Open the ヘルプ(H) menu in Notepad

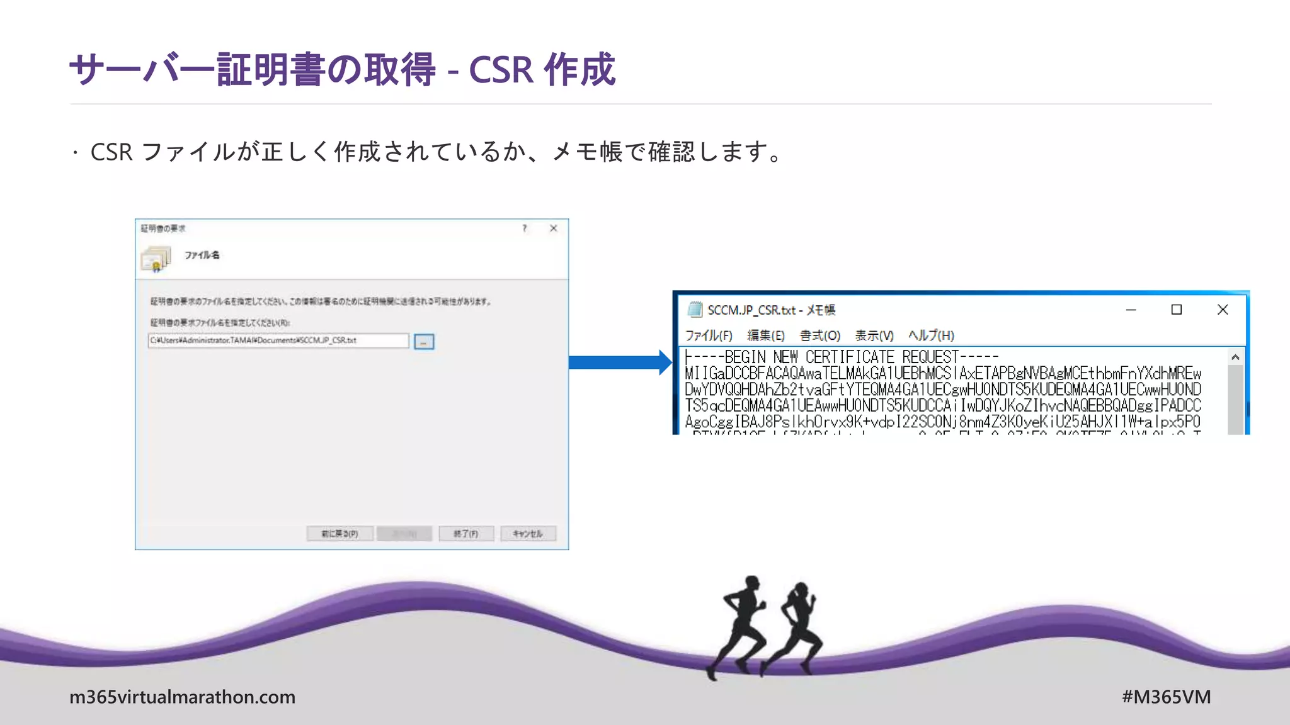(x=931, y=335)
